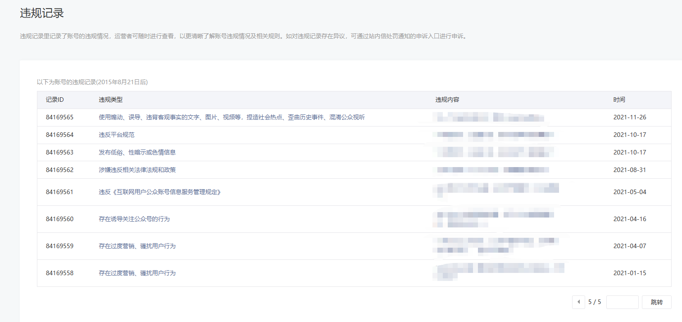Screen dimensions: 682x322
Task: Open 存在诱导关注公众号的行为 link
Action: tap(134, 219)
